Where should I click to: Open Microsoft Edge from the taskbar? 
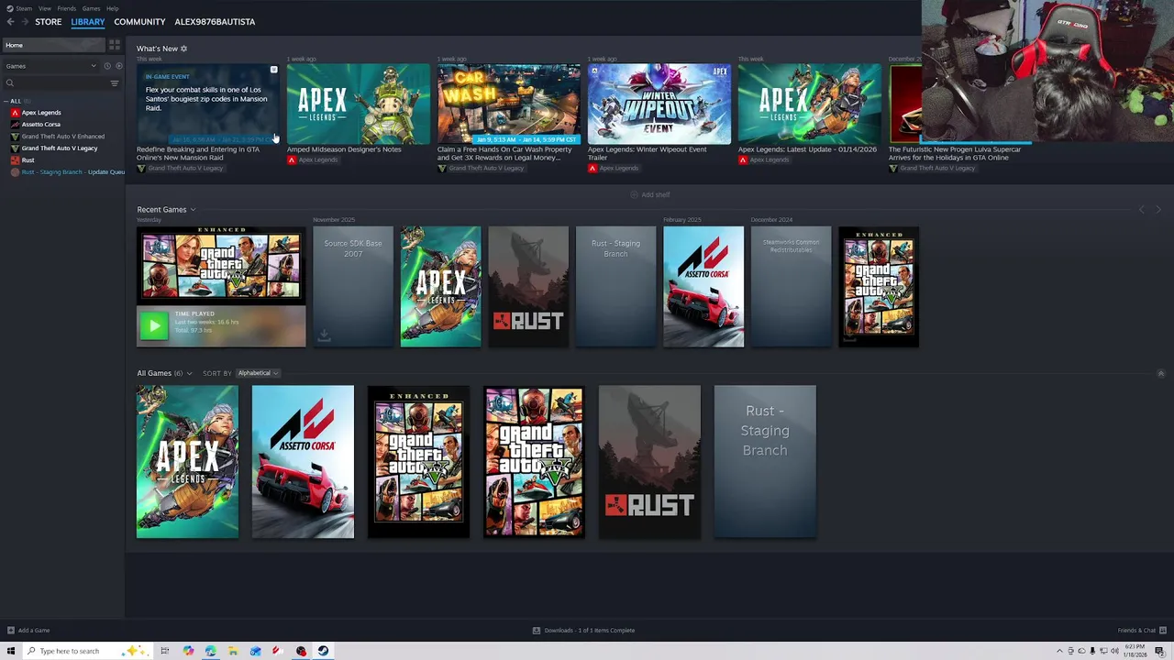pyautogui.click(x=211, y=651)
